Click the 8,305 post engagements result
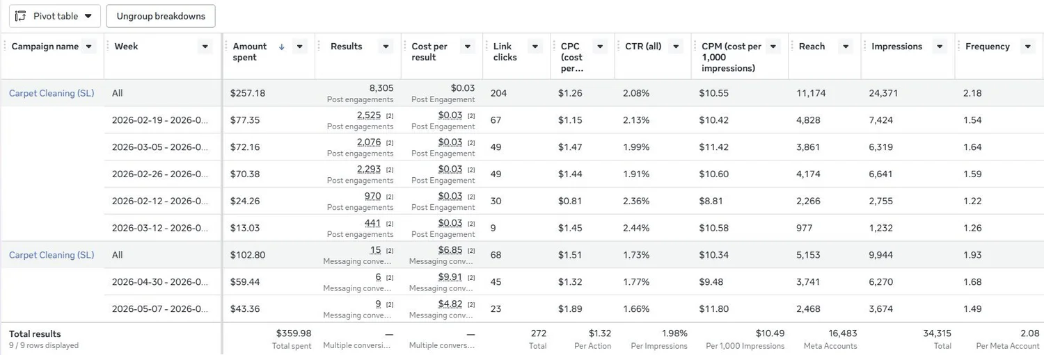This screenshot has height=355, width=1044. pyautogui.click(x=381, y=88)
